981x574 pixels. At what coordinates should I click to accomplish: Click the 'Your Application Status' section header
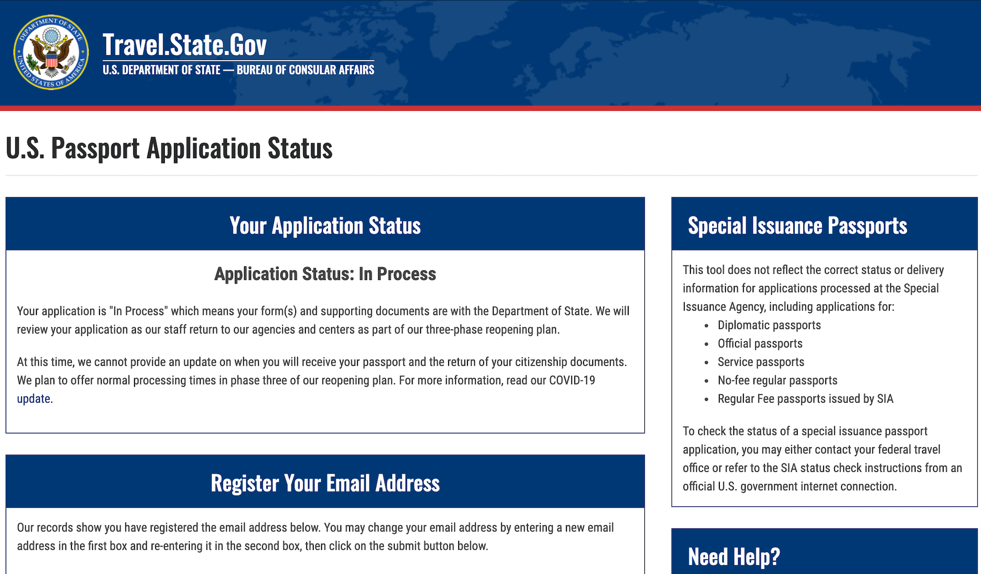326,223
